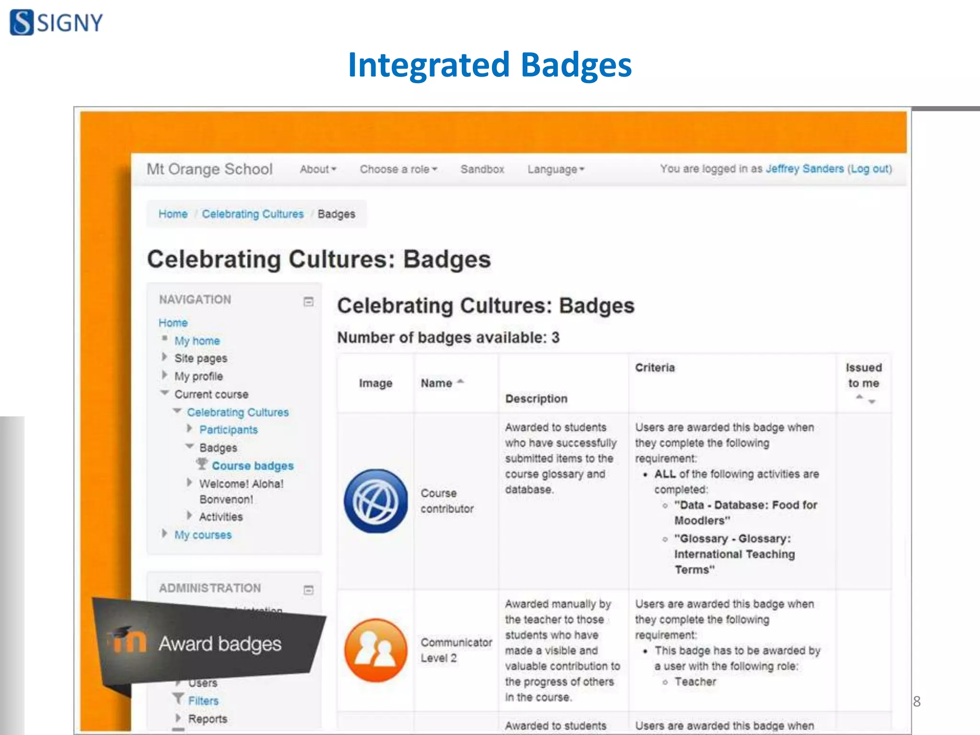Viewport: 980px width, 735px height.
Task: Open Home in the Navigation block
Action: point(173,323)
